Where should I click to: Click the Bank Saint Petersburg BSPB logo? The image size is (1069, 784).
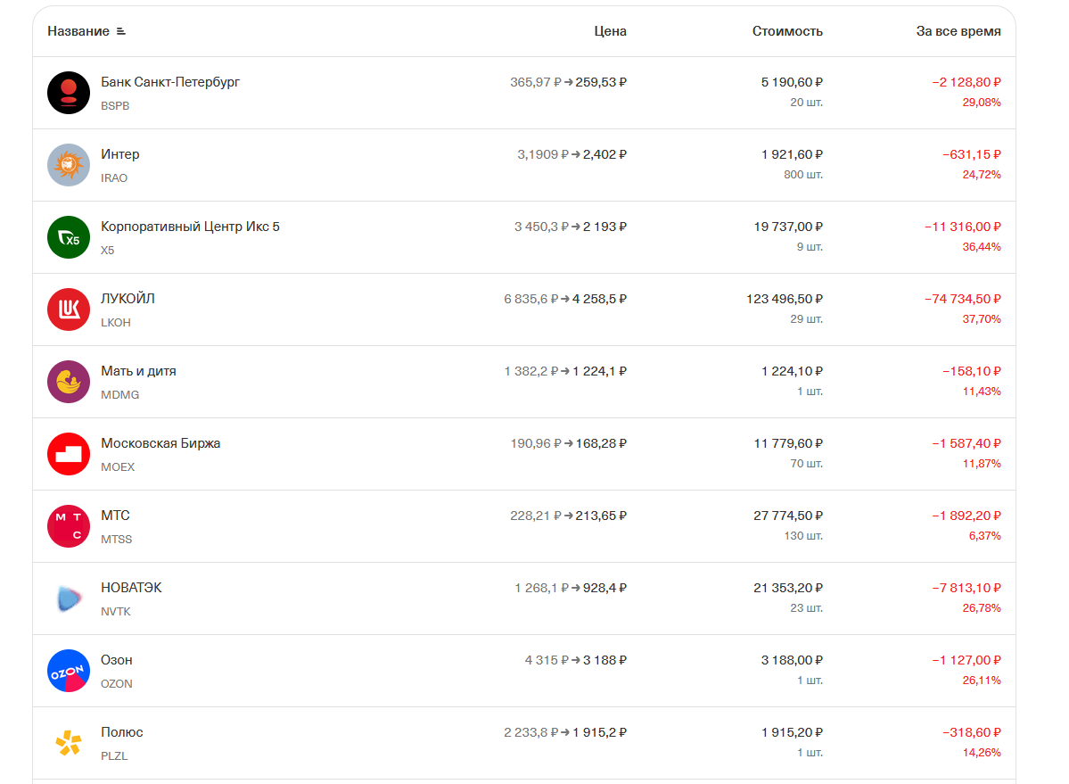coord(68,93)
